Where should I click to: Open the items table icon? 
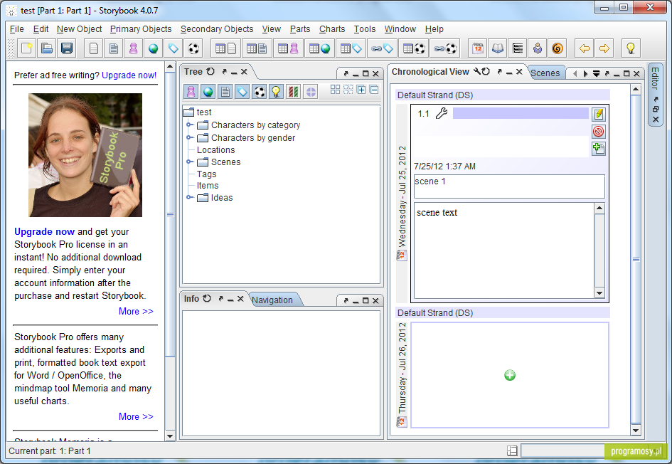click(413, 48)
